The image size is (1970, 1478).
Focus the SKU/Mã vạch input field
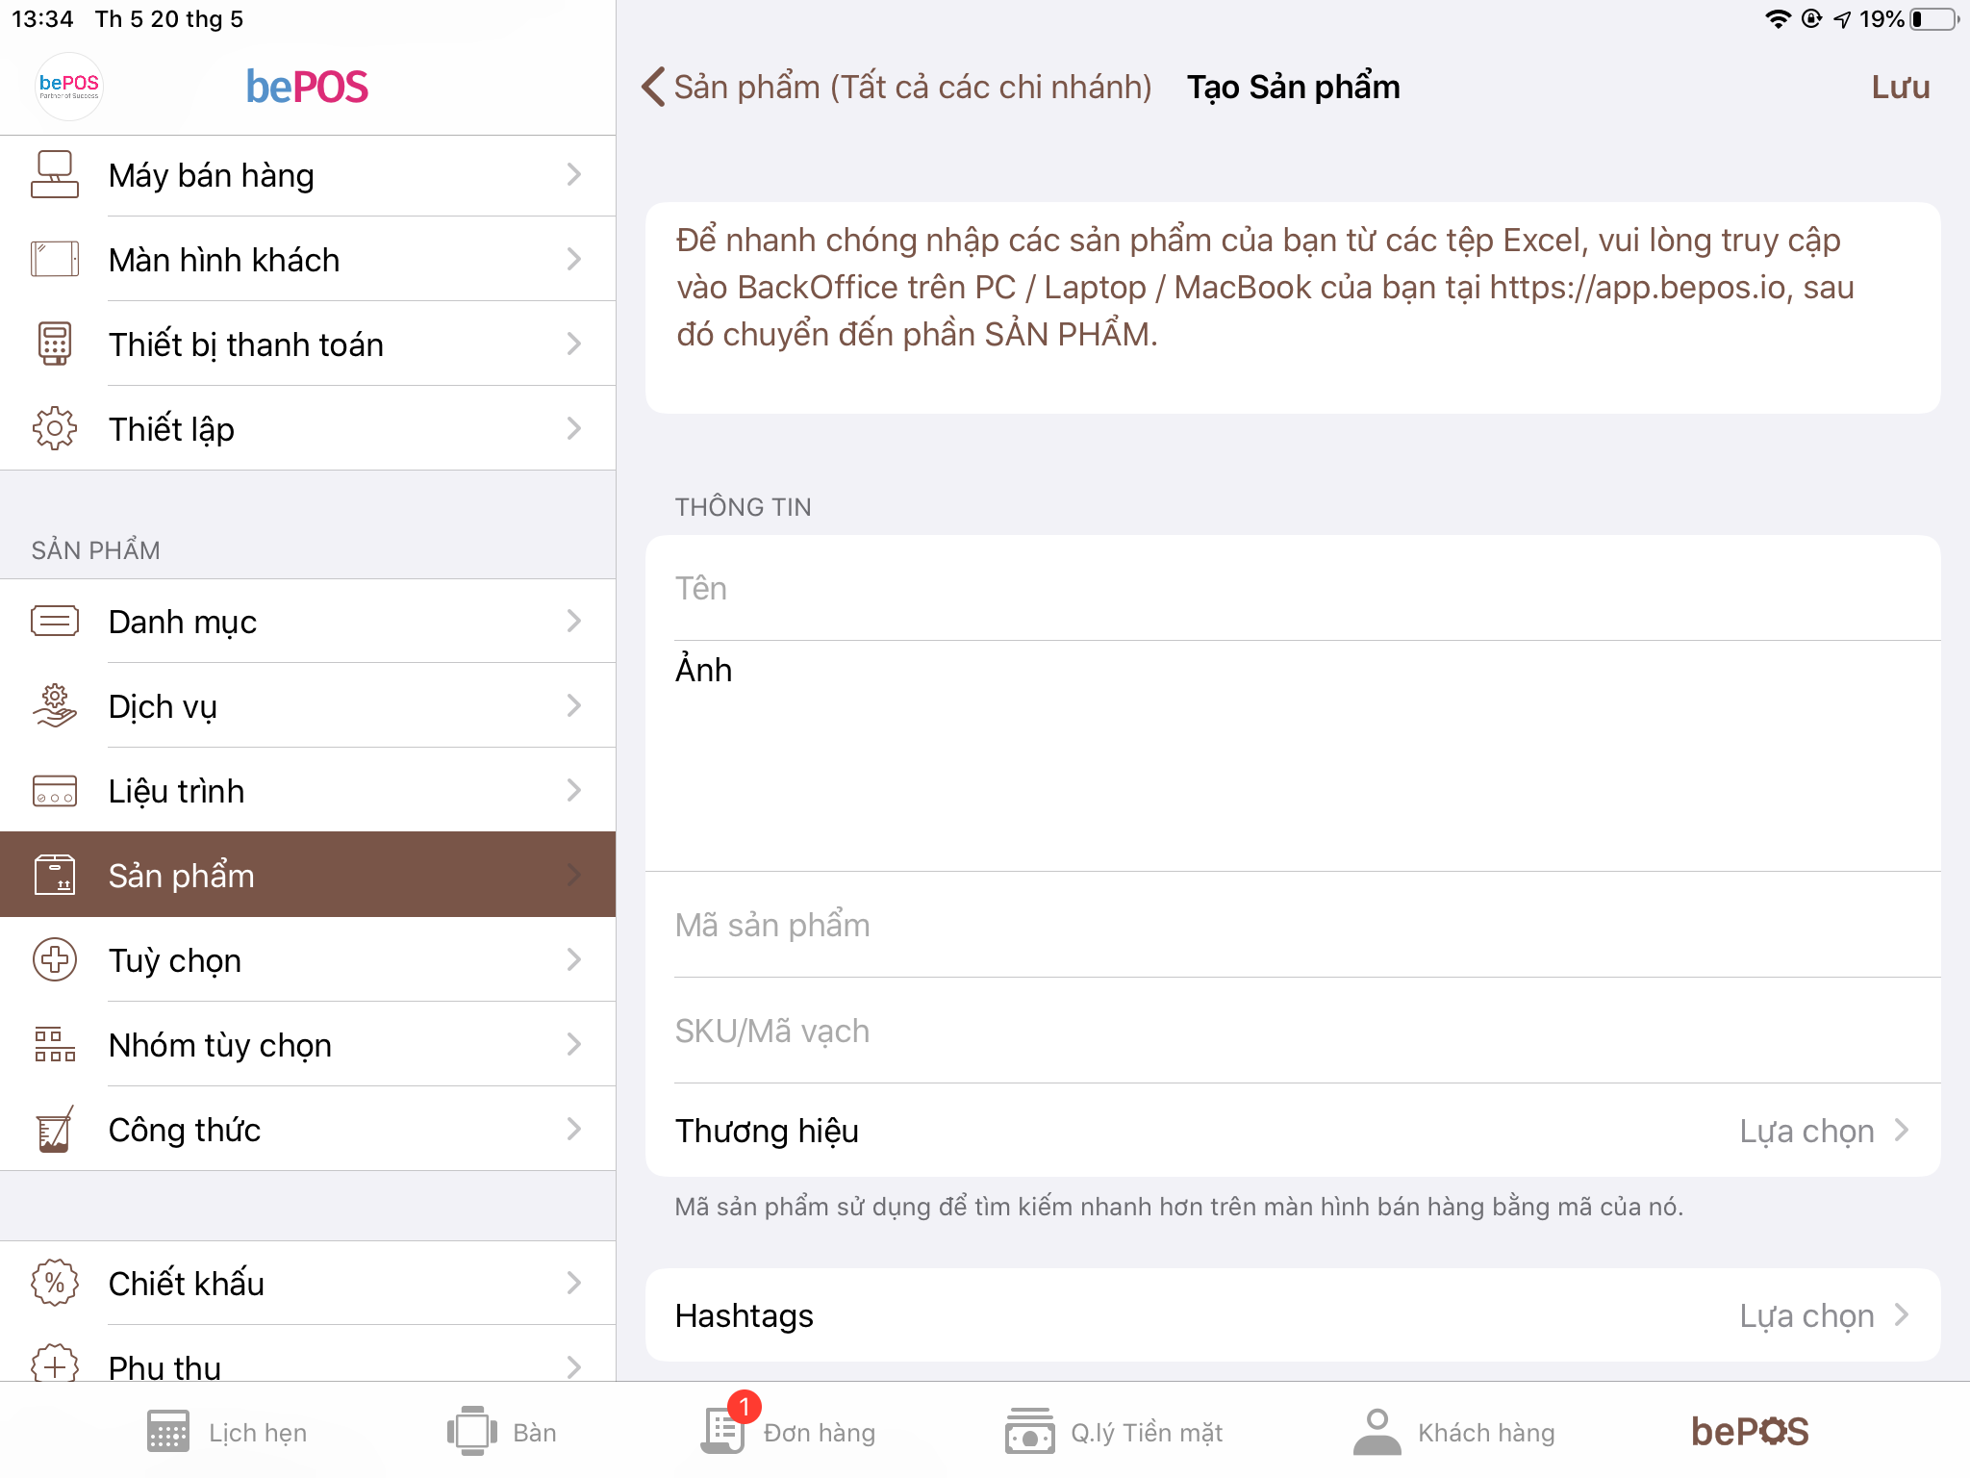(x=1293, y=1031)
